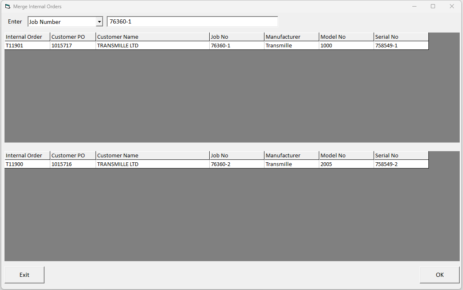The height and width of the screenshot is (290, 463).
Task: Click upper grid Internal Order column header
Action: click(27, 37)
